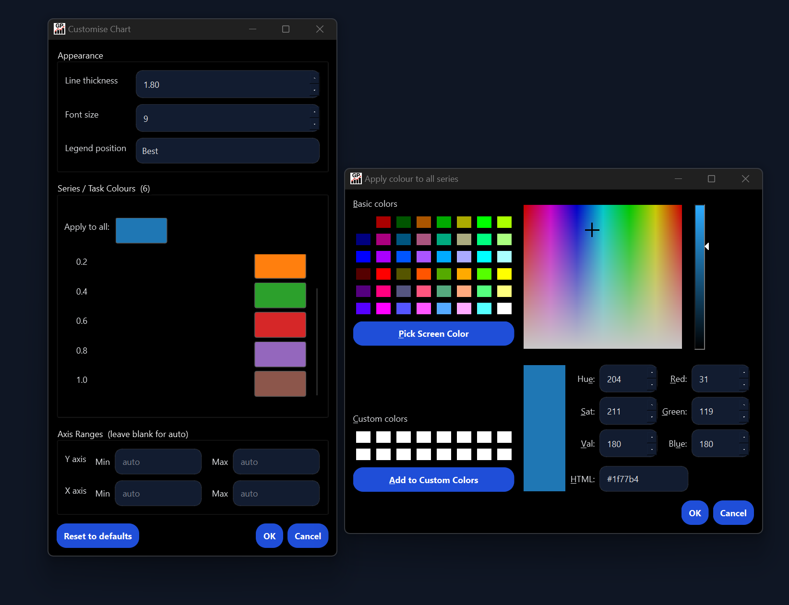Click Customise Chart window app icon
The height and width of the screenshot is (605, 789).
(x=59, y=29)
